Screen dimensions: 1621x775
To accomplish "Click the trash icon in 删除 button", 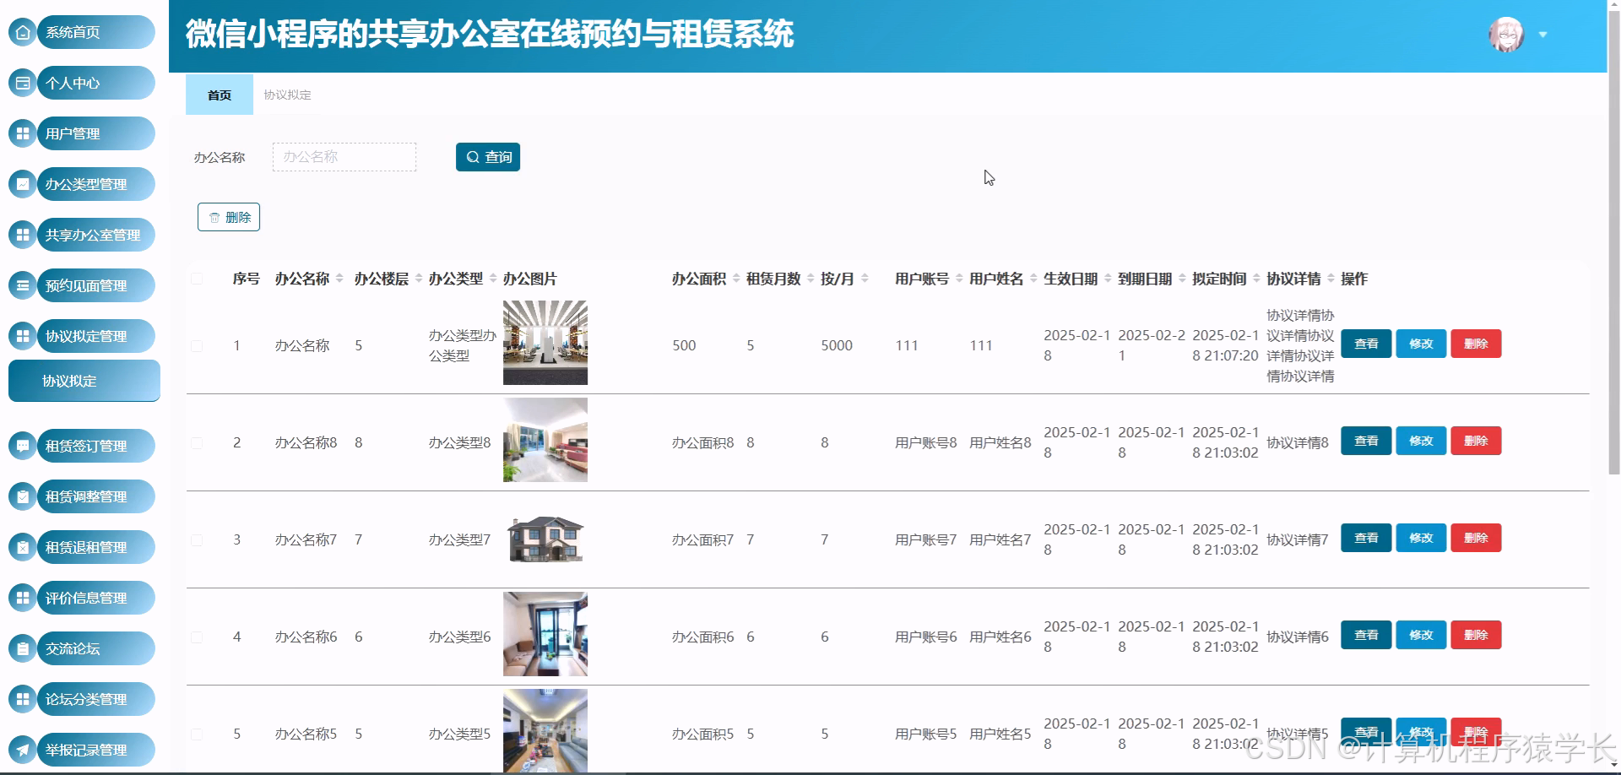I will [x=214, y=217].
